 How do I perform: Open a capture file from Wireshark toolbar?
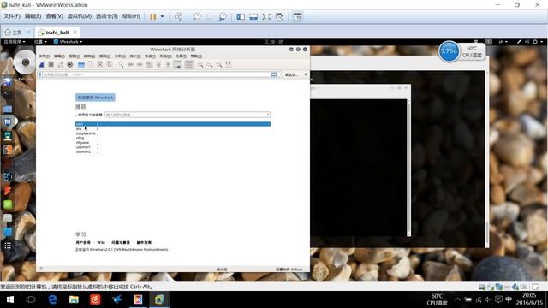click(81, 65)
